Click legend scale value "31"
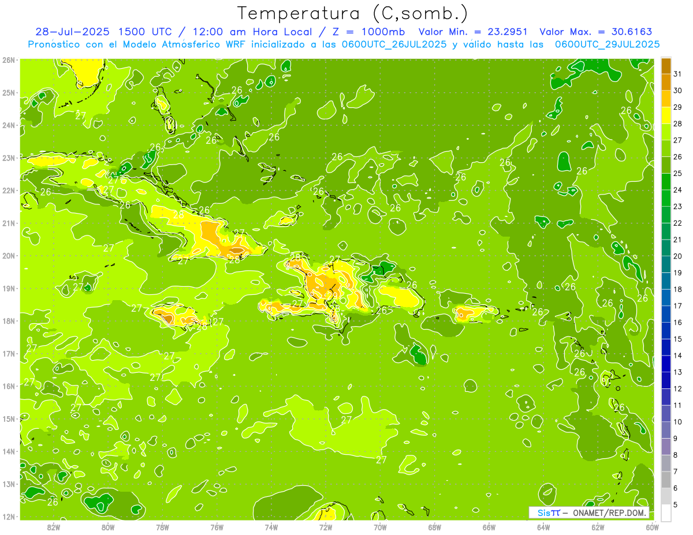 tap(677, 73)
